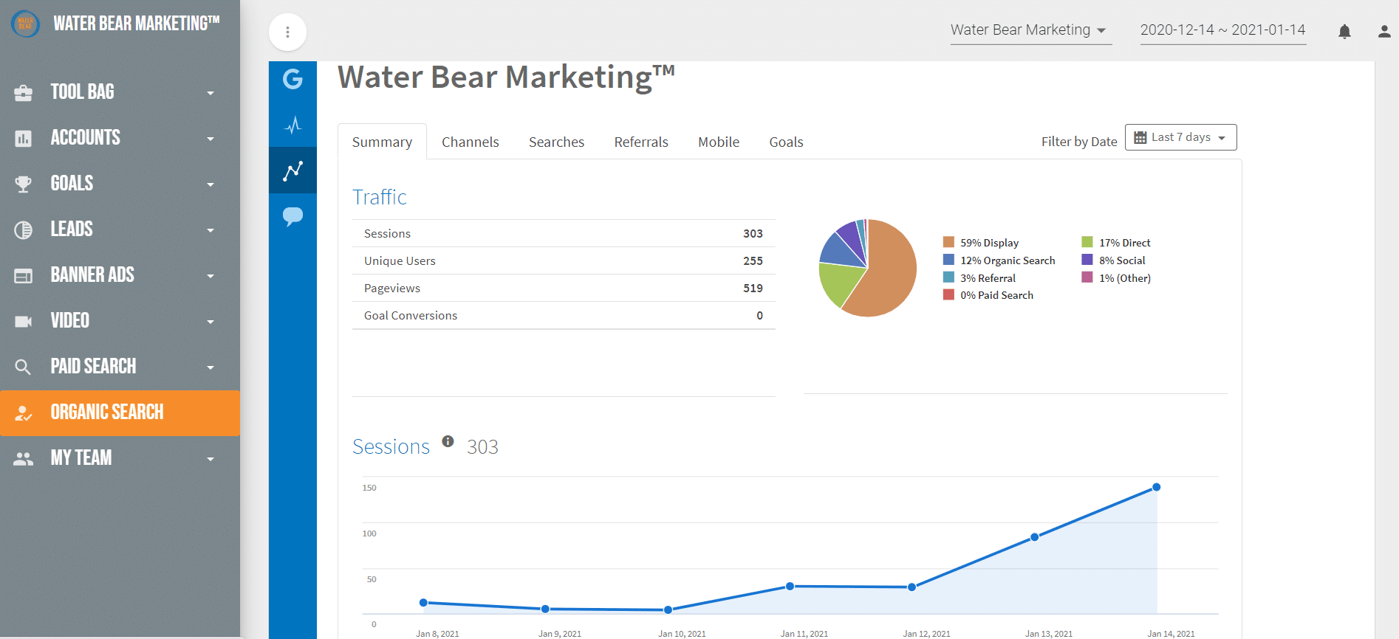Click the Social legend color swatch

pos(1087,260)
